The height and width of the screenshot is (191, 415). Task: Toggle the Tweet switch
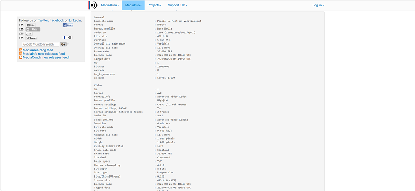[x=21, y=38]
